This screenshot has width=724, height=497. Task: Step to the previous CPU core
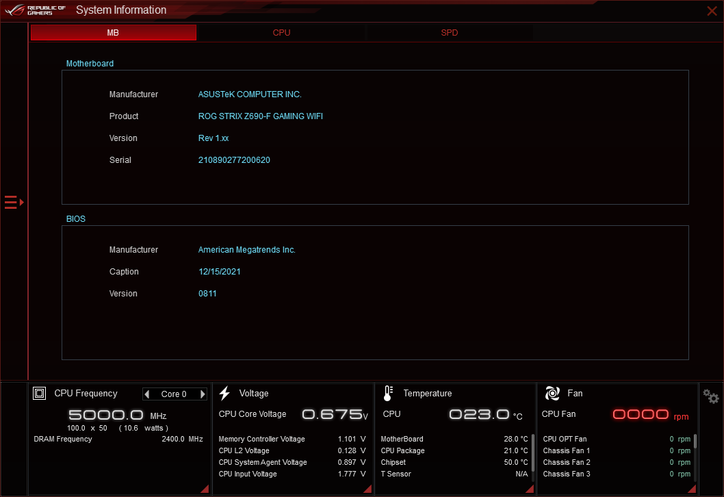[148, 394]
